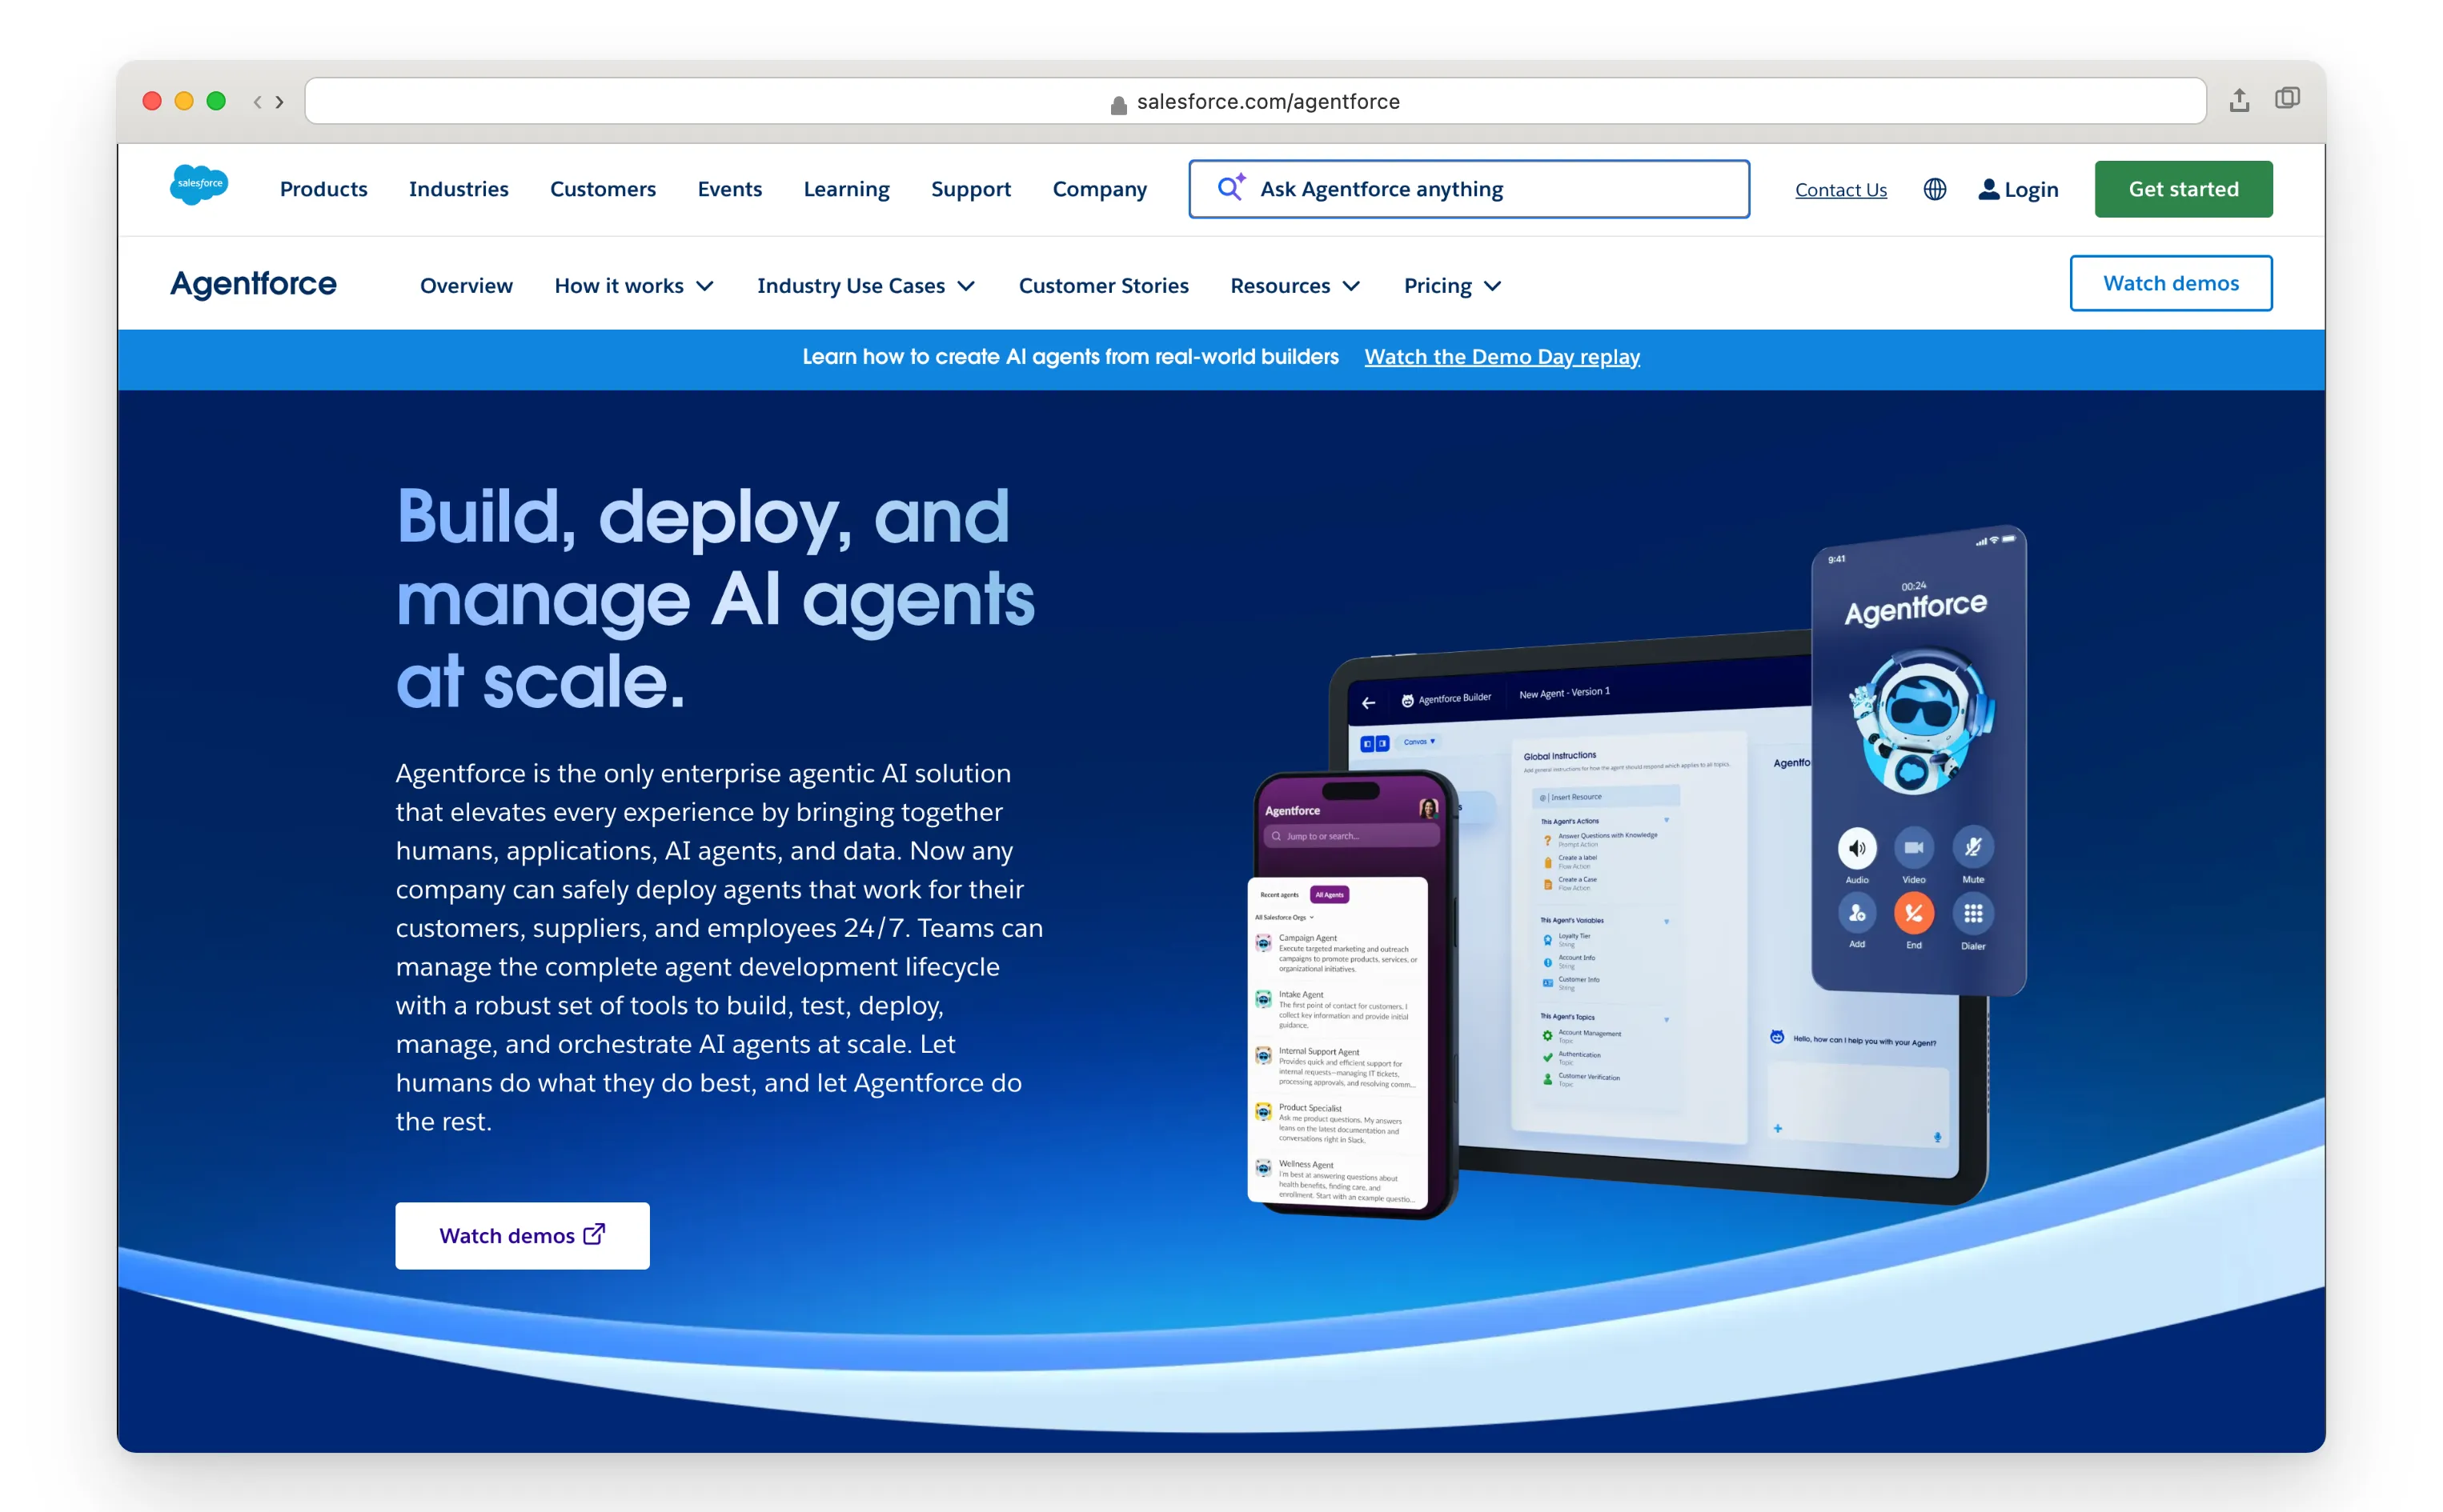Open the Events menu
Screen dimensions: 2443x1512
729,189
